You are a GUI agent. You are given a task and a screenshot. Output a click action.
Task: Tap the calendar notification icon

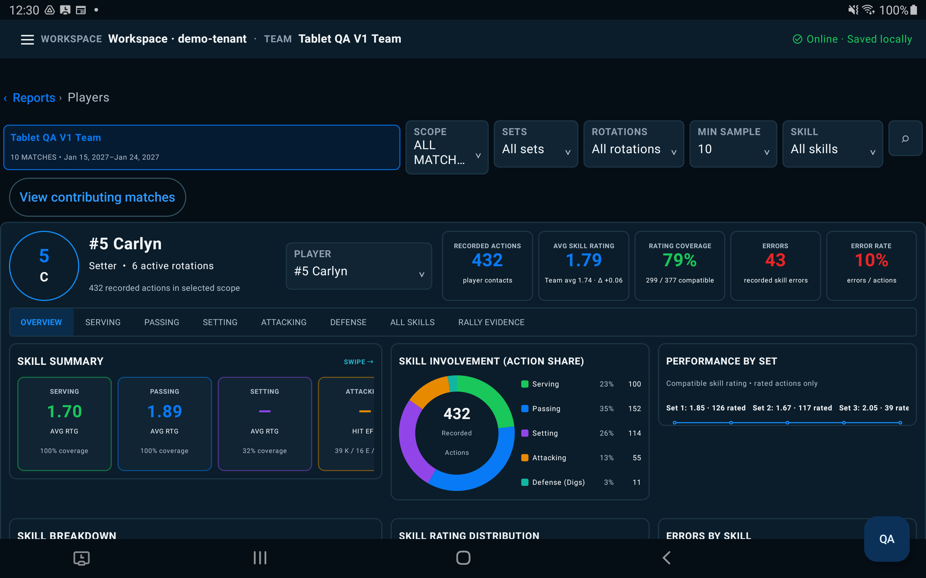click(x=81, y=10)
